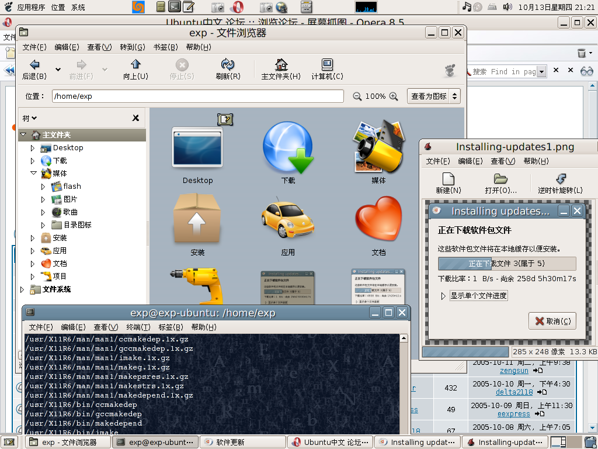This screenshot has height=449, width=598.
Task: Open the 书签 menu in the file browser
Action: [x=165, y=47]
